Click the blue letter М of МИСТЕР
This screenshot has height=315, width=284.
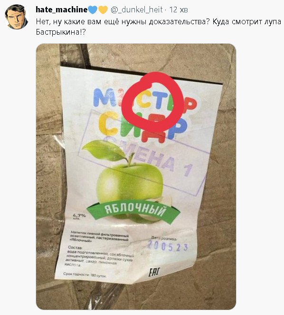pyautogui.click(x=104, y=98)
